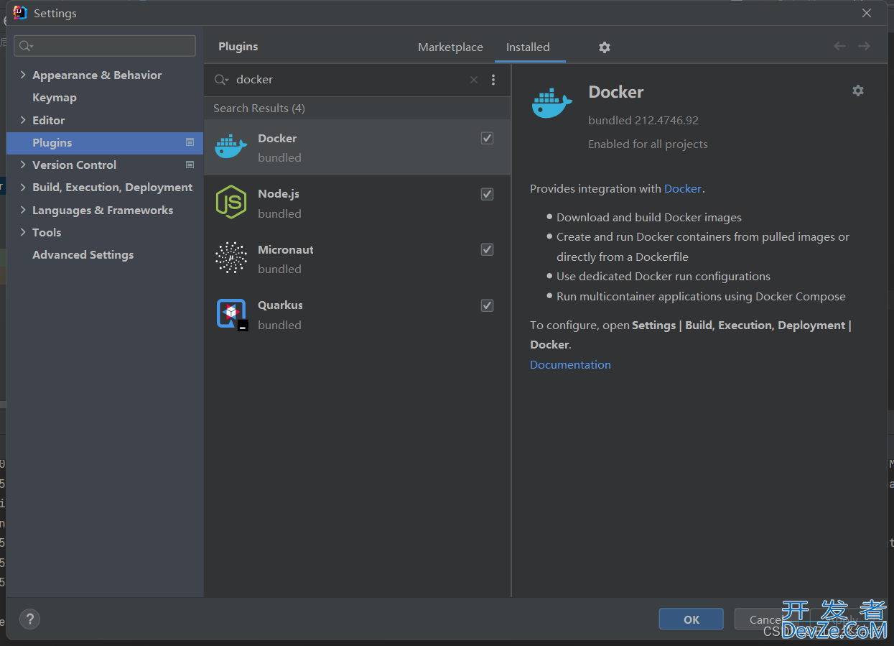Click the Cancel button

click(x=765, y=619)
